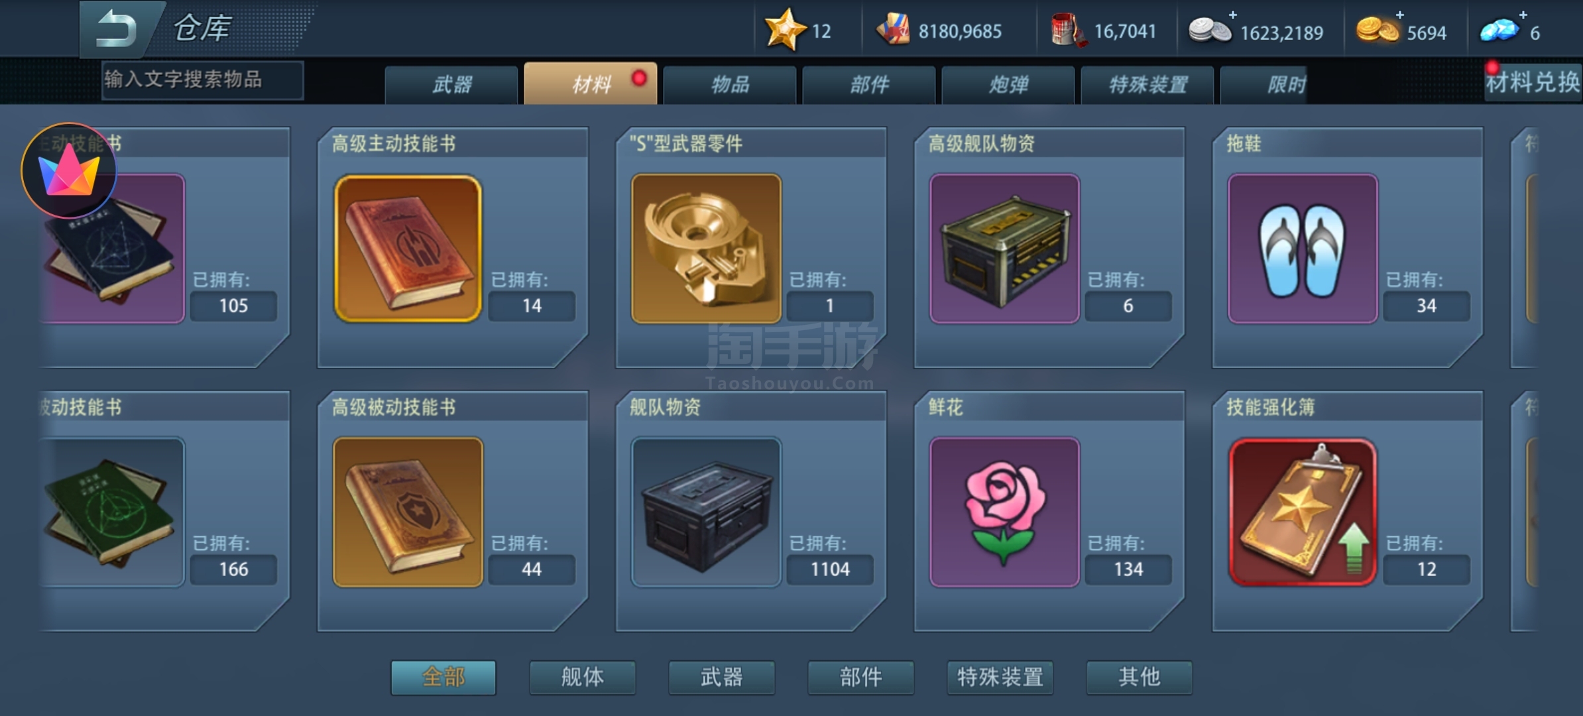Image resolution: width=1583 pixels, height=716 pixels.
Task: Open the 特殊装置 top tab
Action: pos(1147,85)
